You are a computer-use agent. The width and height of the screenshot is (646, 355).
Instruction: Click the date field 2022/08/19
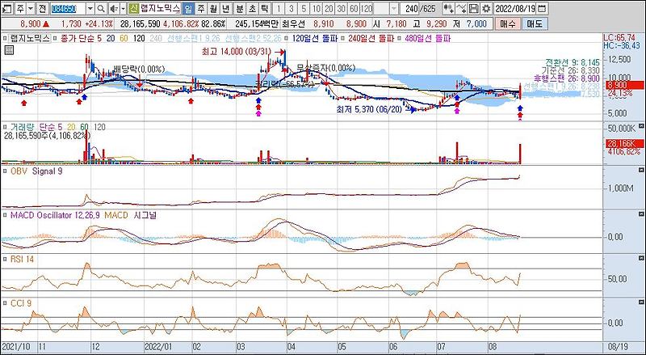[x=515, y=8]
